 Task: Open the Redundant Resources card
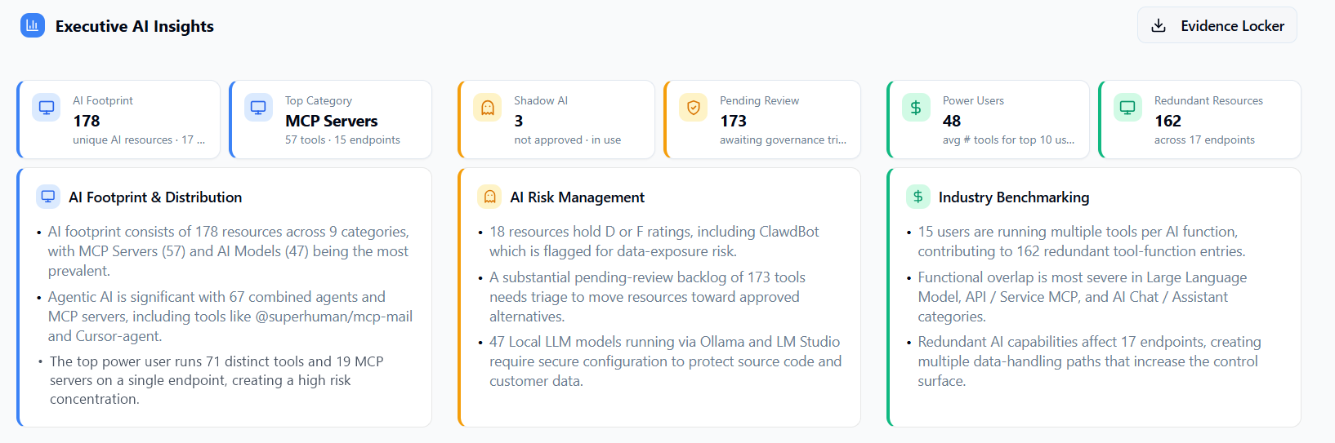[1200, 119]
